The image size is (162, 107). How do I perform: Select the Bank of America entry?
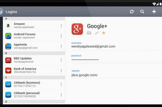34,70
